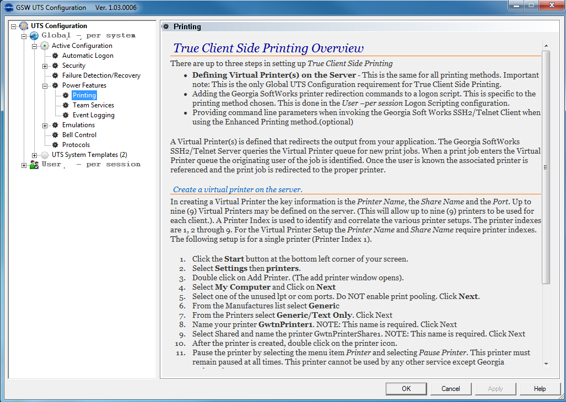Click the gear icon next to Bell Control

point(55,135)
